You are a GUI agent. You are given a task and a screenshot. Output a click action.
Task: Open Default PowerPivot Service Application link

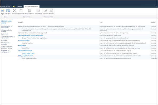tap(31, 35)
